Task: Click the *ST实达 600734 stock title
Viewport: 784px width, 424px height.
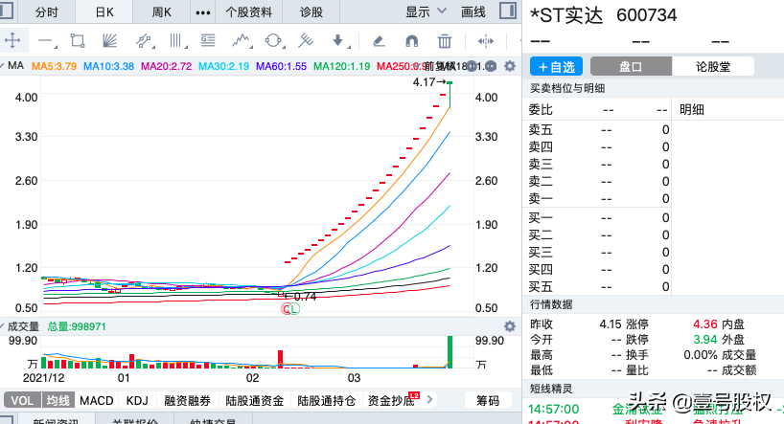Action: pyautogui.click(x=604, y=15)
